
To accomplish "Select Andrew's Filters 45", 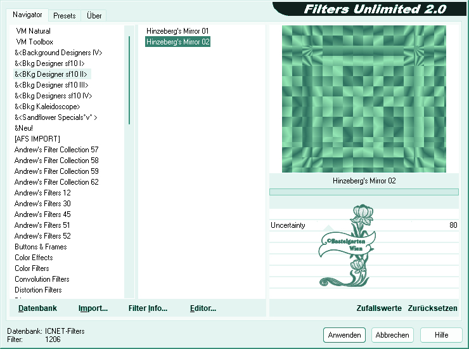I will tap(42, 214).
